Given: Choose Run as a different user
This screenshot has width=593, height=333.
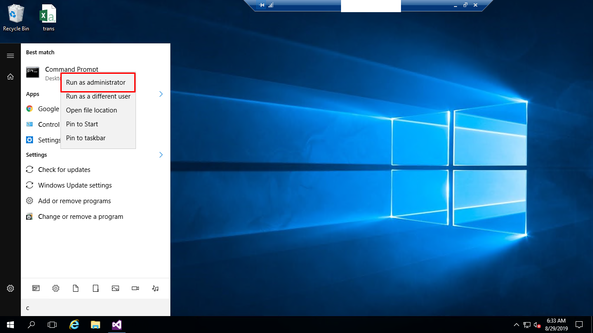Looking at the screenshot, I should coord(98,96).
